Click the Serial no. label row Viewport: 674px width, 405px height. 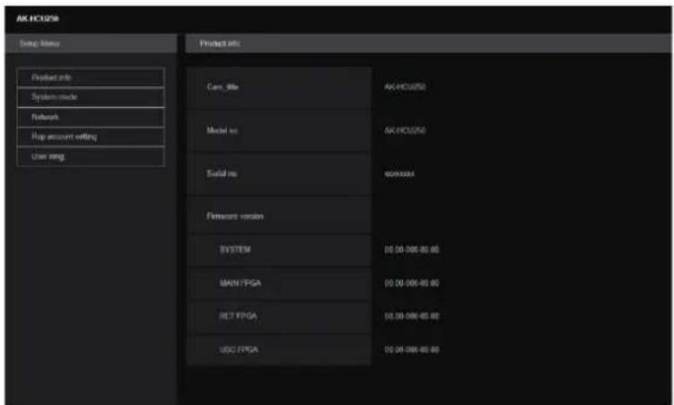pyautogui.click(x=279, y=173)
